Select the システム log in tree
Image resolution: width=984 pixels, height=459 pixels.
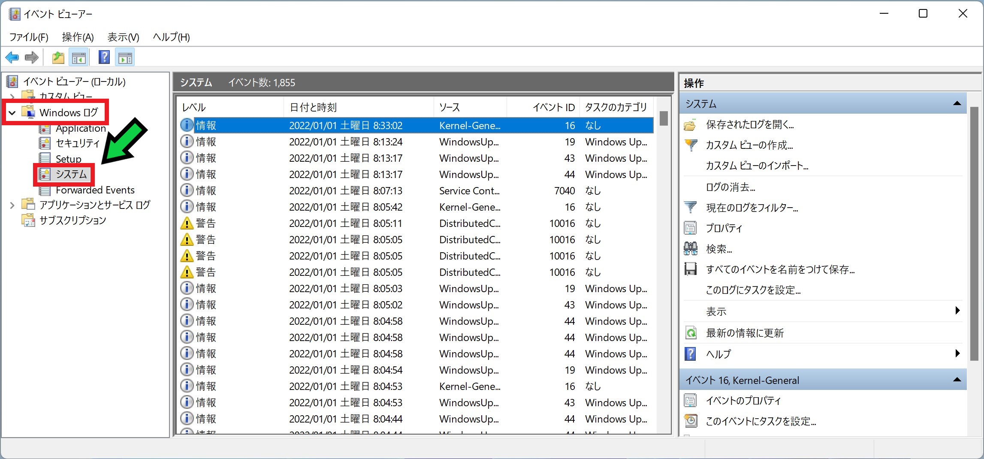point(71,174)
